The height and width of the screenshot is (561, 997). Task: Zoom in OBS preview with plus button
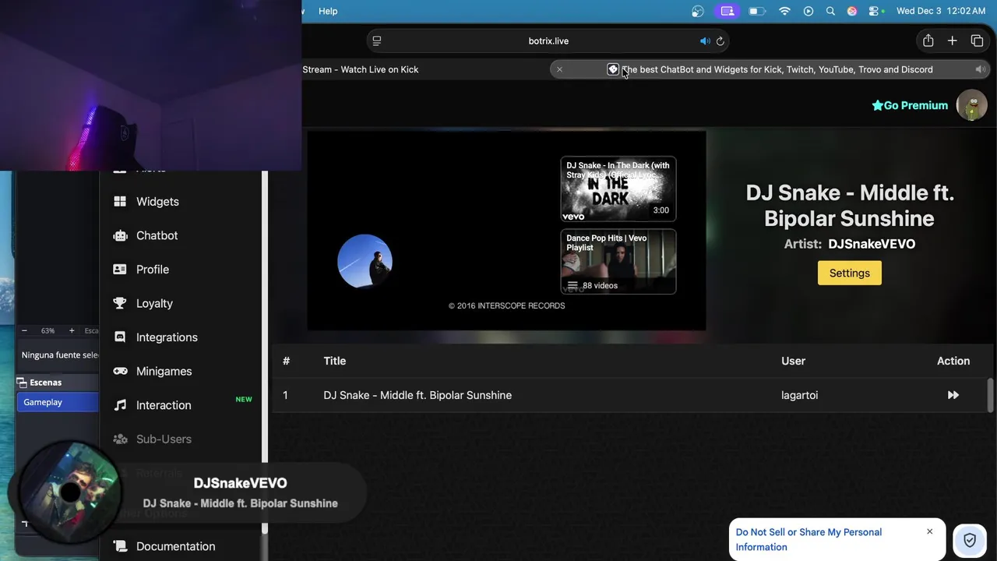[72, 330]
